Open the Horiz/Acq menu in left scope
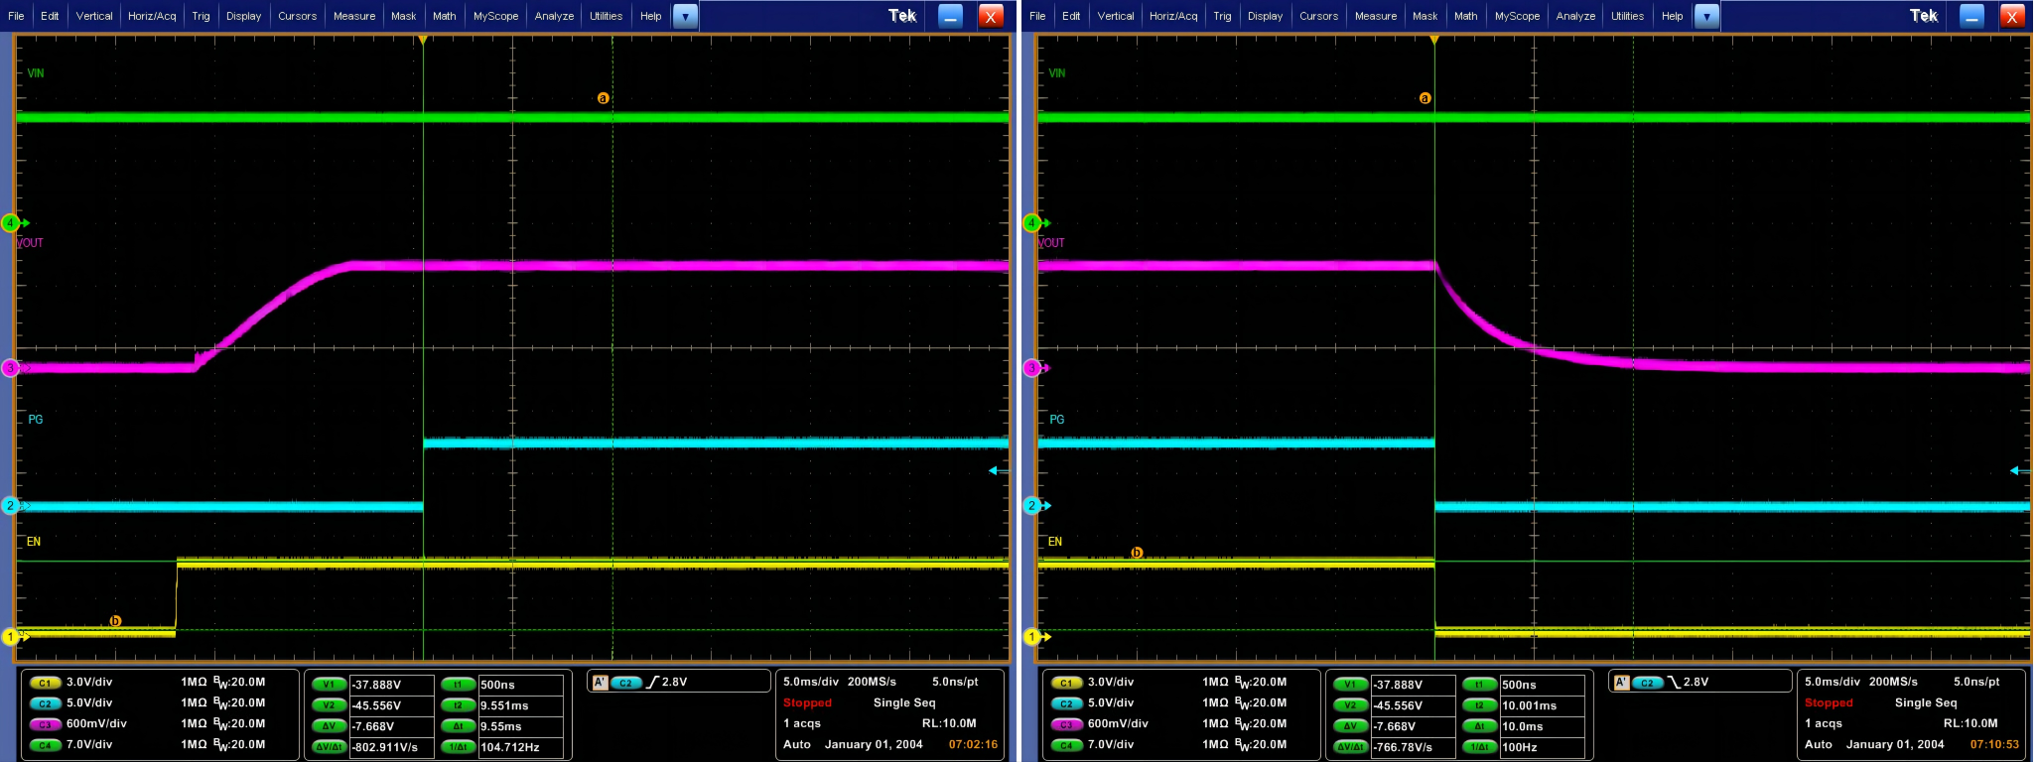Screen dimensions: 2038x762 coord(152,16)
